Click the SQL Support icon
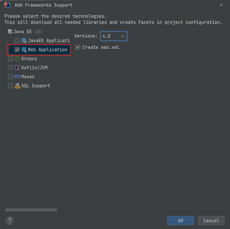The width and height of the screenshot is (230, 229). point(17,86)
